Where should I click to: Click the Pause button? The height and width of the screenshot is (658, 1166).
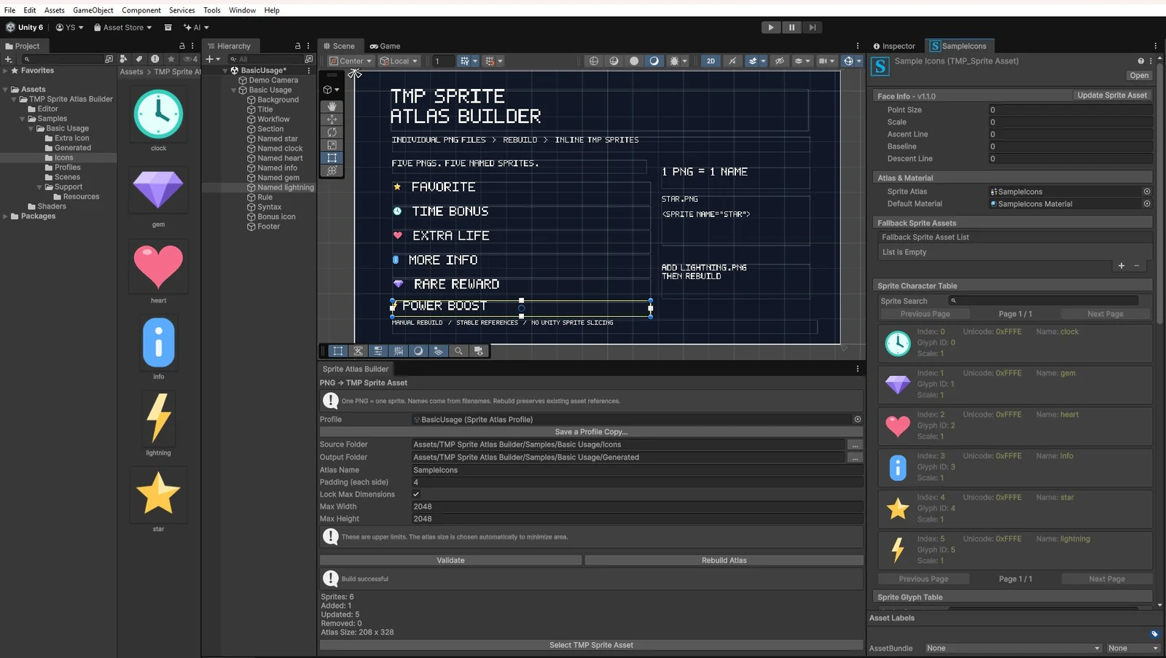(791, 28)
